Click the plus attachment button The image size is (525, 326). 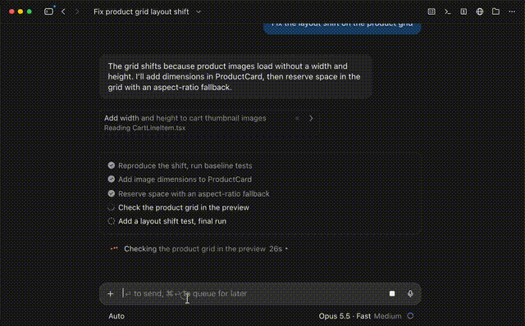110,293
